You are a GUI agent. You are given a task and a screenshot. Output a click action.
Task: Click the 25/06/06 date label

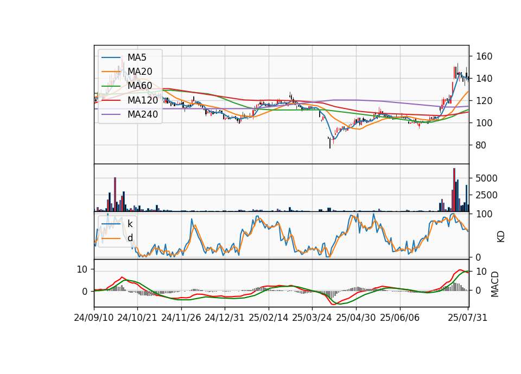400,318
